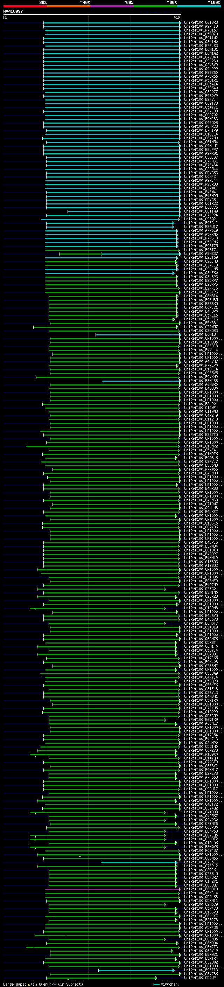Screen dimensions: 224x987
Task: Select hit label UniRef100_A8M0A4
Action: point(201,943)
